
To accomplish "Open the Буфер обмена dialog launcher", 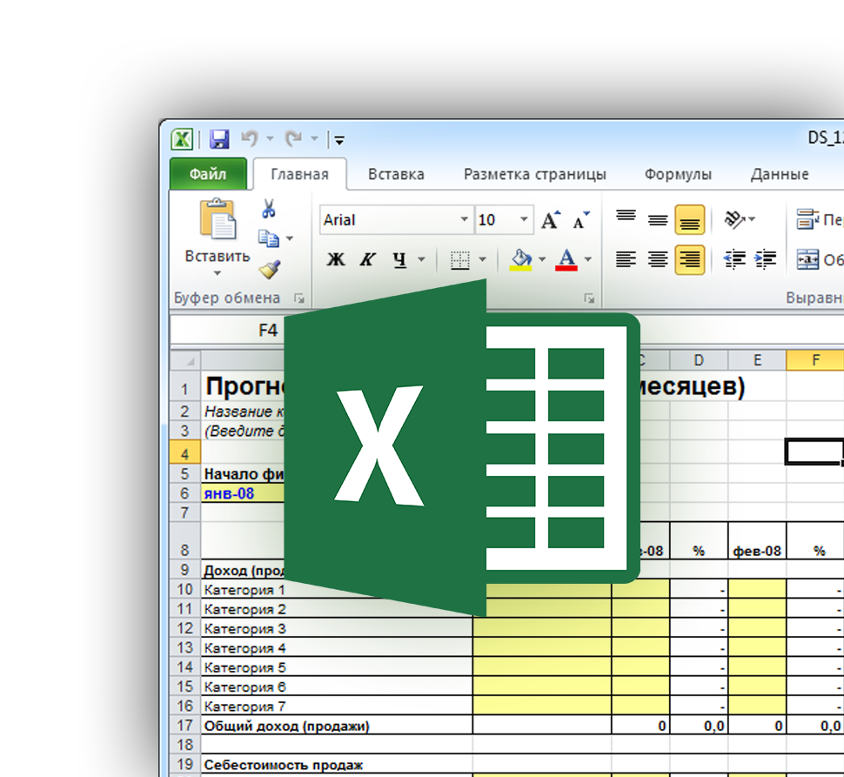I will (x=299, y=298).
